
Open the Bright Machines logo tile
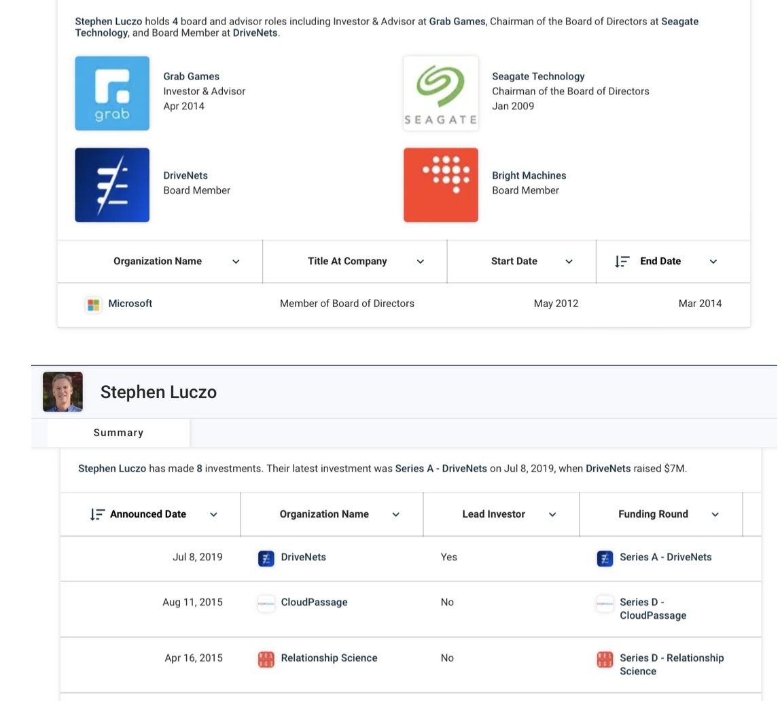(x=440, y=185)
